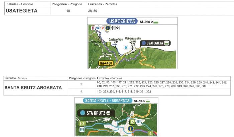Viewport: 234px width, 137px height.
Task: Click the restaurant icon on the Usategieta map
Action: tap(93, 28)
